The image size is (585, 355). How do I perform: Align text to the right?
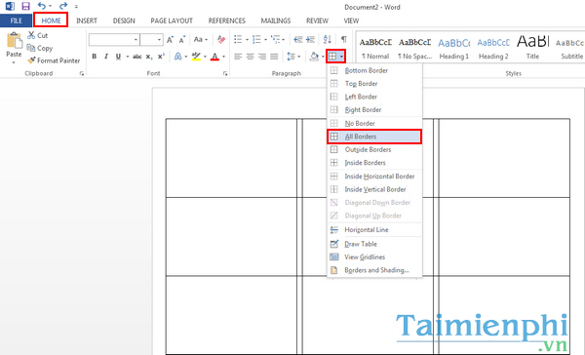262,57
